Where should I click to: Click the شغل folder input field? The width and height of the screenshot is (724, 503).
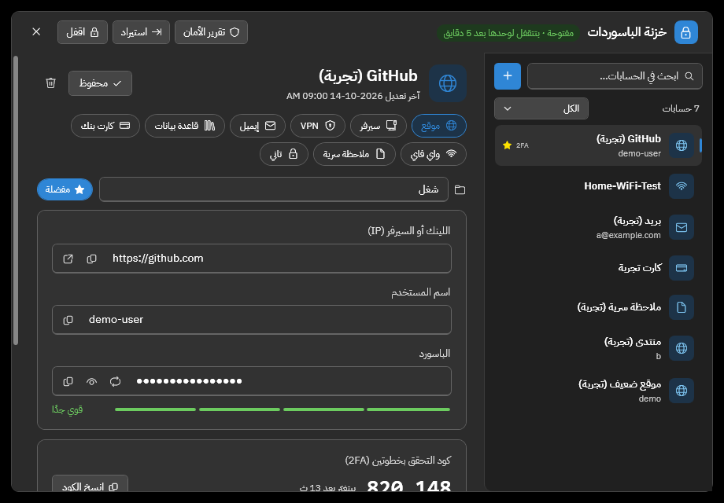274,189
